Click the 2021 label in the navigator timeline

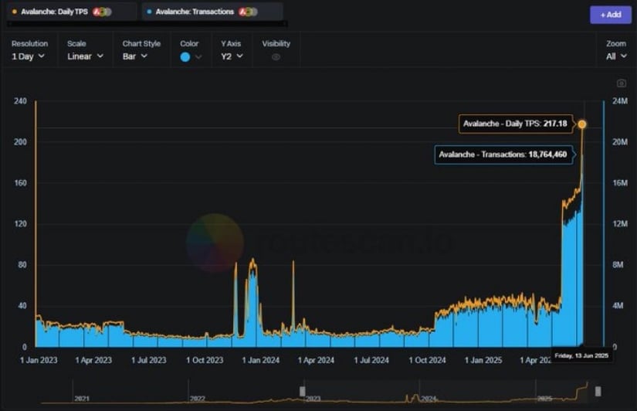(x=82, y=399)
